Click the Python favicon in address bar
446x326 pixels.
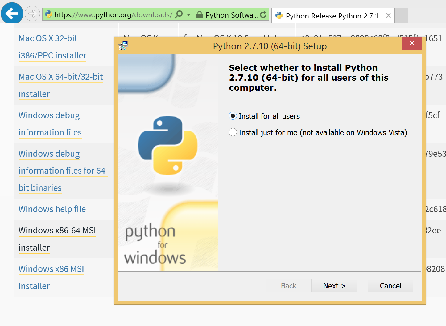click(48, 14)
